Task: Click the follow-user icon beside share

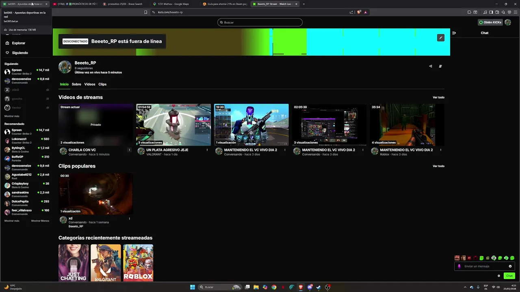Action: 440,66
